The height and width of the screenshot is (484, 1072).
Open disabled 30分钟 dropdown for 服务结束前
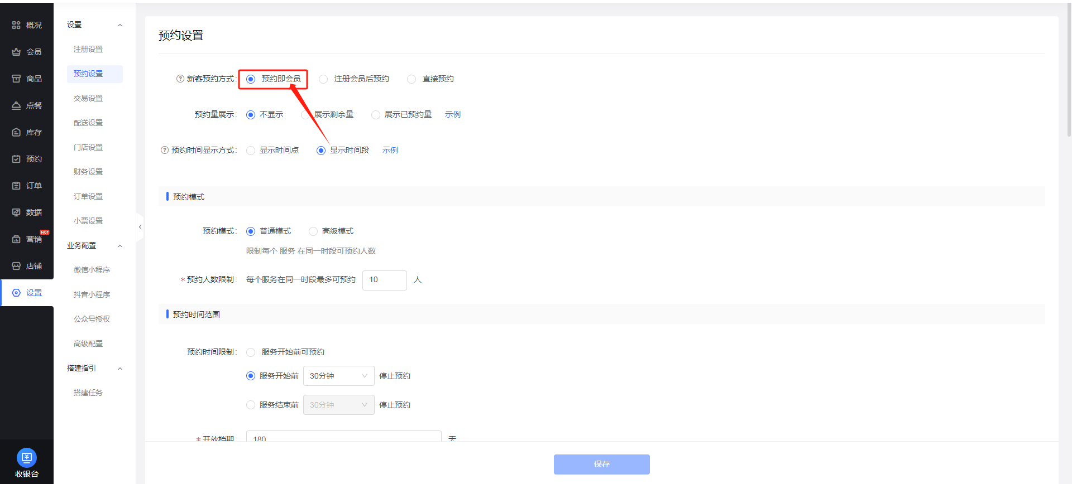tap(339, 405)
